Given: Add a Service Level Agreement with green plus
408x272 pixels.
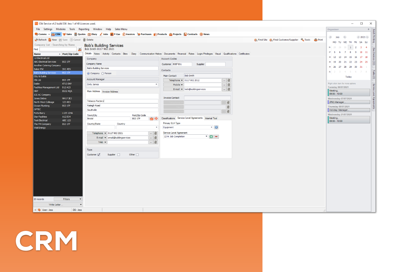Looking at the screenshot, I should pyautogui.click(x=211, y=136).
